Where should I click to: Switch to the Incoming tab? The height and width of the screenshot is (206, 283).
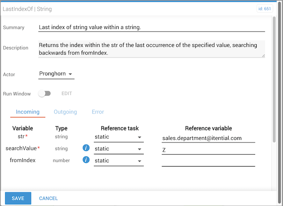[28, 112]
